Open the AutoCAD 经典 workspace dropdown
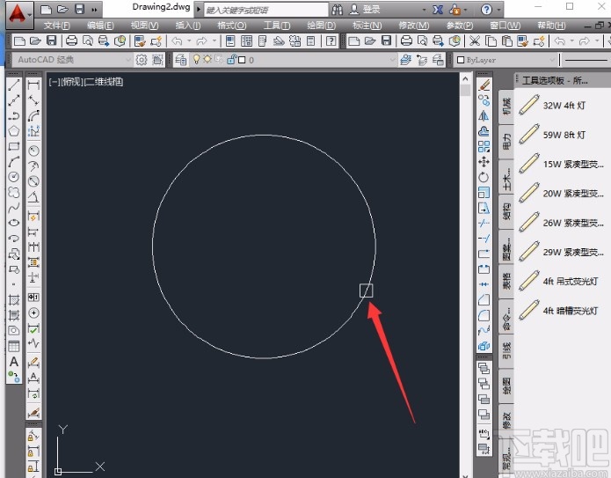This screenshot has width=611, height=478. tap(72, 60)
